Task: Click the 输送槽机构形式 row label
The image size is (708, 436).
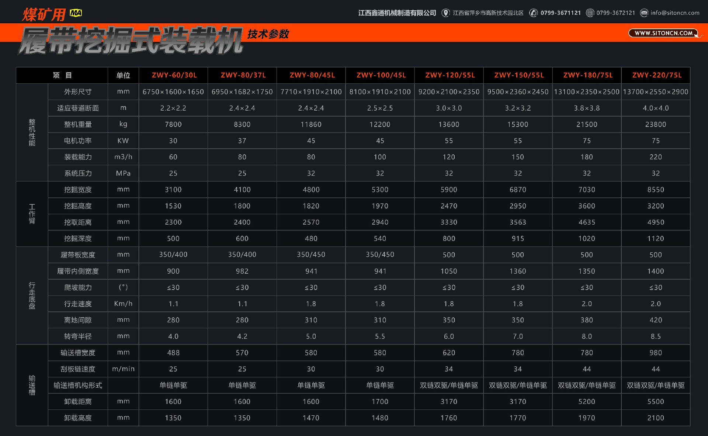Action: click(78, 385)
